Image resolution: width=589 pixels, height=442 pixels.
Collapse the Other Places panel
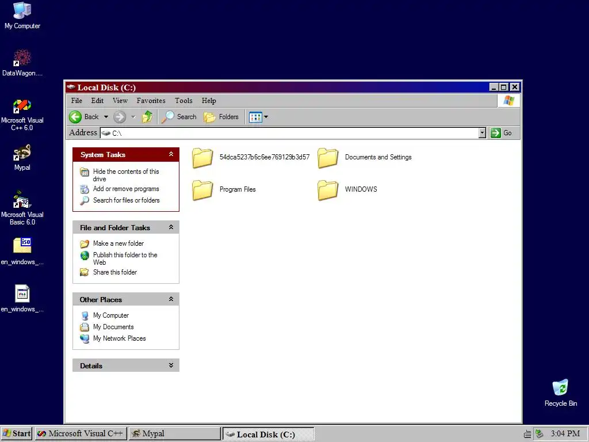[x=171, y=299]
